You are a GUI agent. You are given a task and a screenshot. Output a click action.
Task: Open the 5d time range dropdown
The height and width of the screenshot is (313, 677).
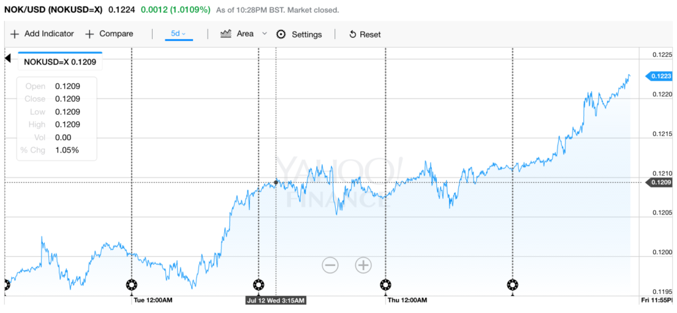179,34
